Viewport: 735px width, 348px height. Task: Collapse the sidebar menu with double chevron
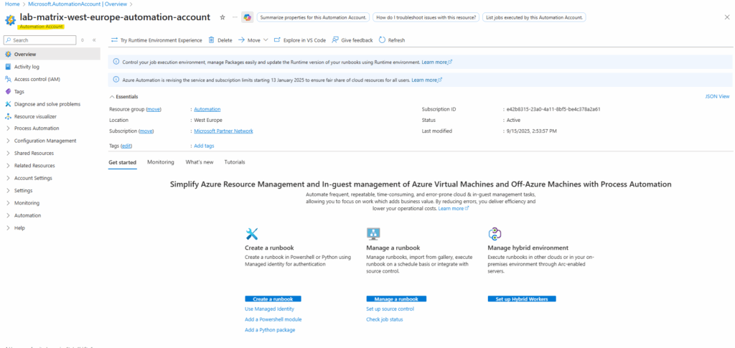click(94, 40)
